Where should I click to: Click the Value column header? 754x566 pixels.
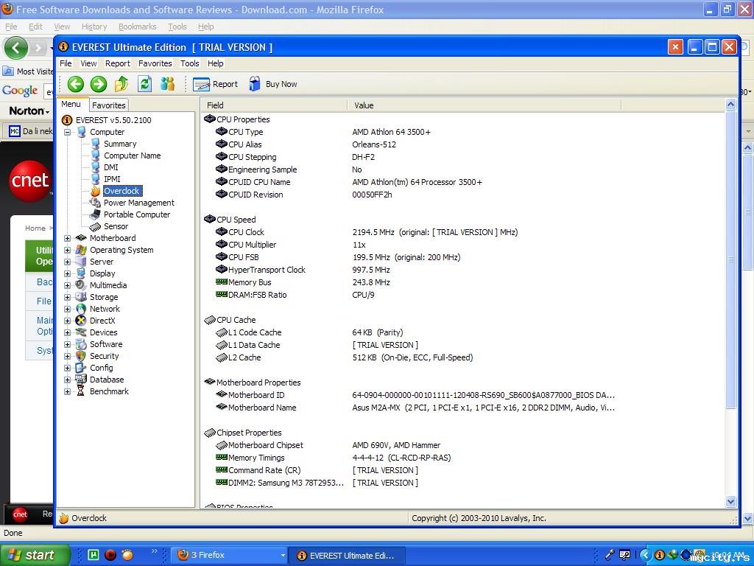click(x=364, y=105)
